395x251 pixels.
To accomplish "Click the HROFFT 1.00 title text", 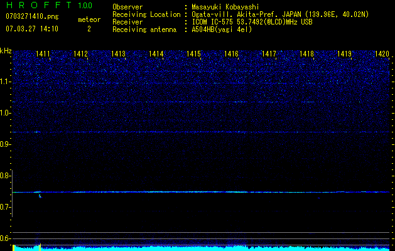I will tap(49, 5).
